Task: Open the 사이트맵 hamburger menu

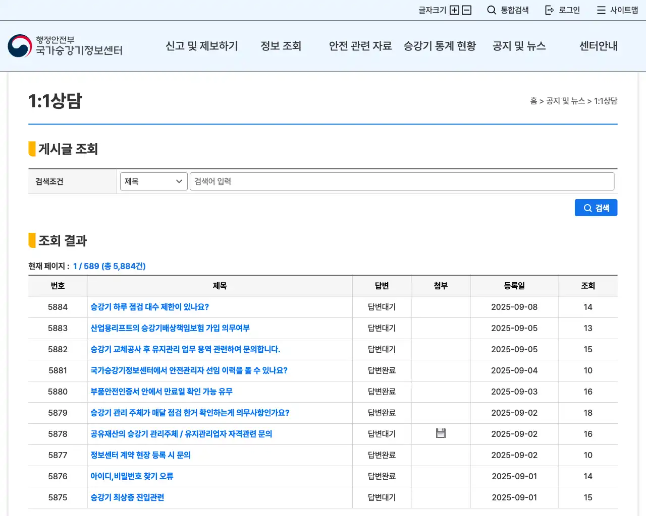Action: click(617, 10)
